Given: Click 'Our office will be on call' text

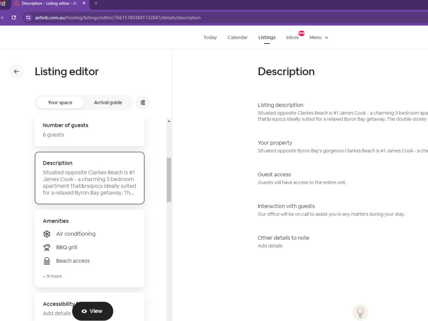Looking at the screenshot, I should click(331, 214).
